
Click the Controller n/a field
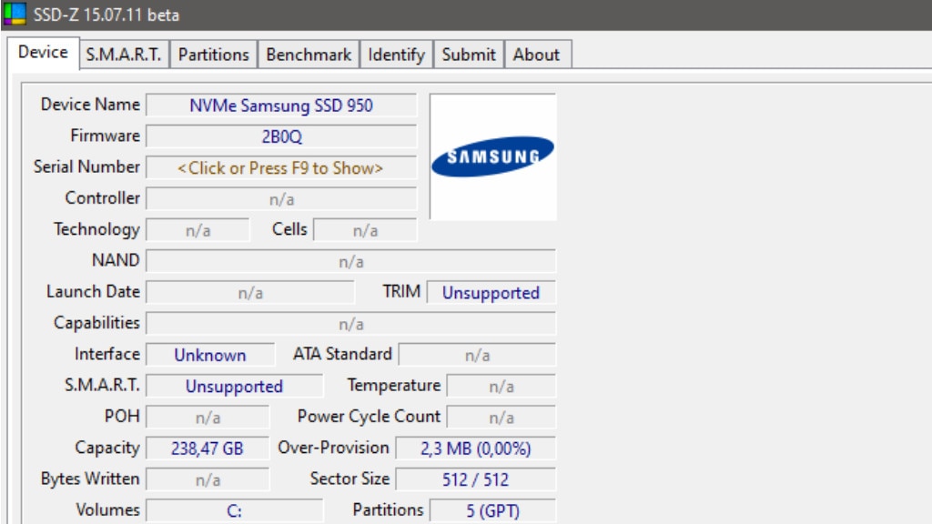coord(281,199)
